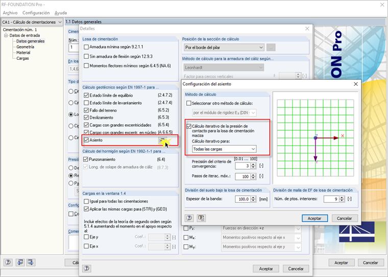Viewport: 388px width, 277px height.
Task: Click the Espesor de la banda spinner arrows
Action: pyautogui.click(x=253, y=199)
